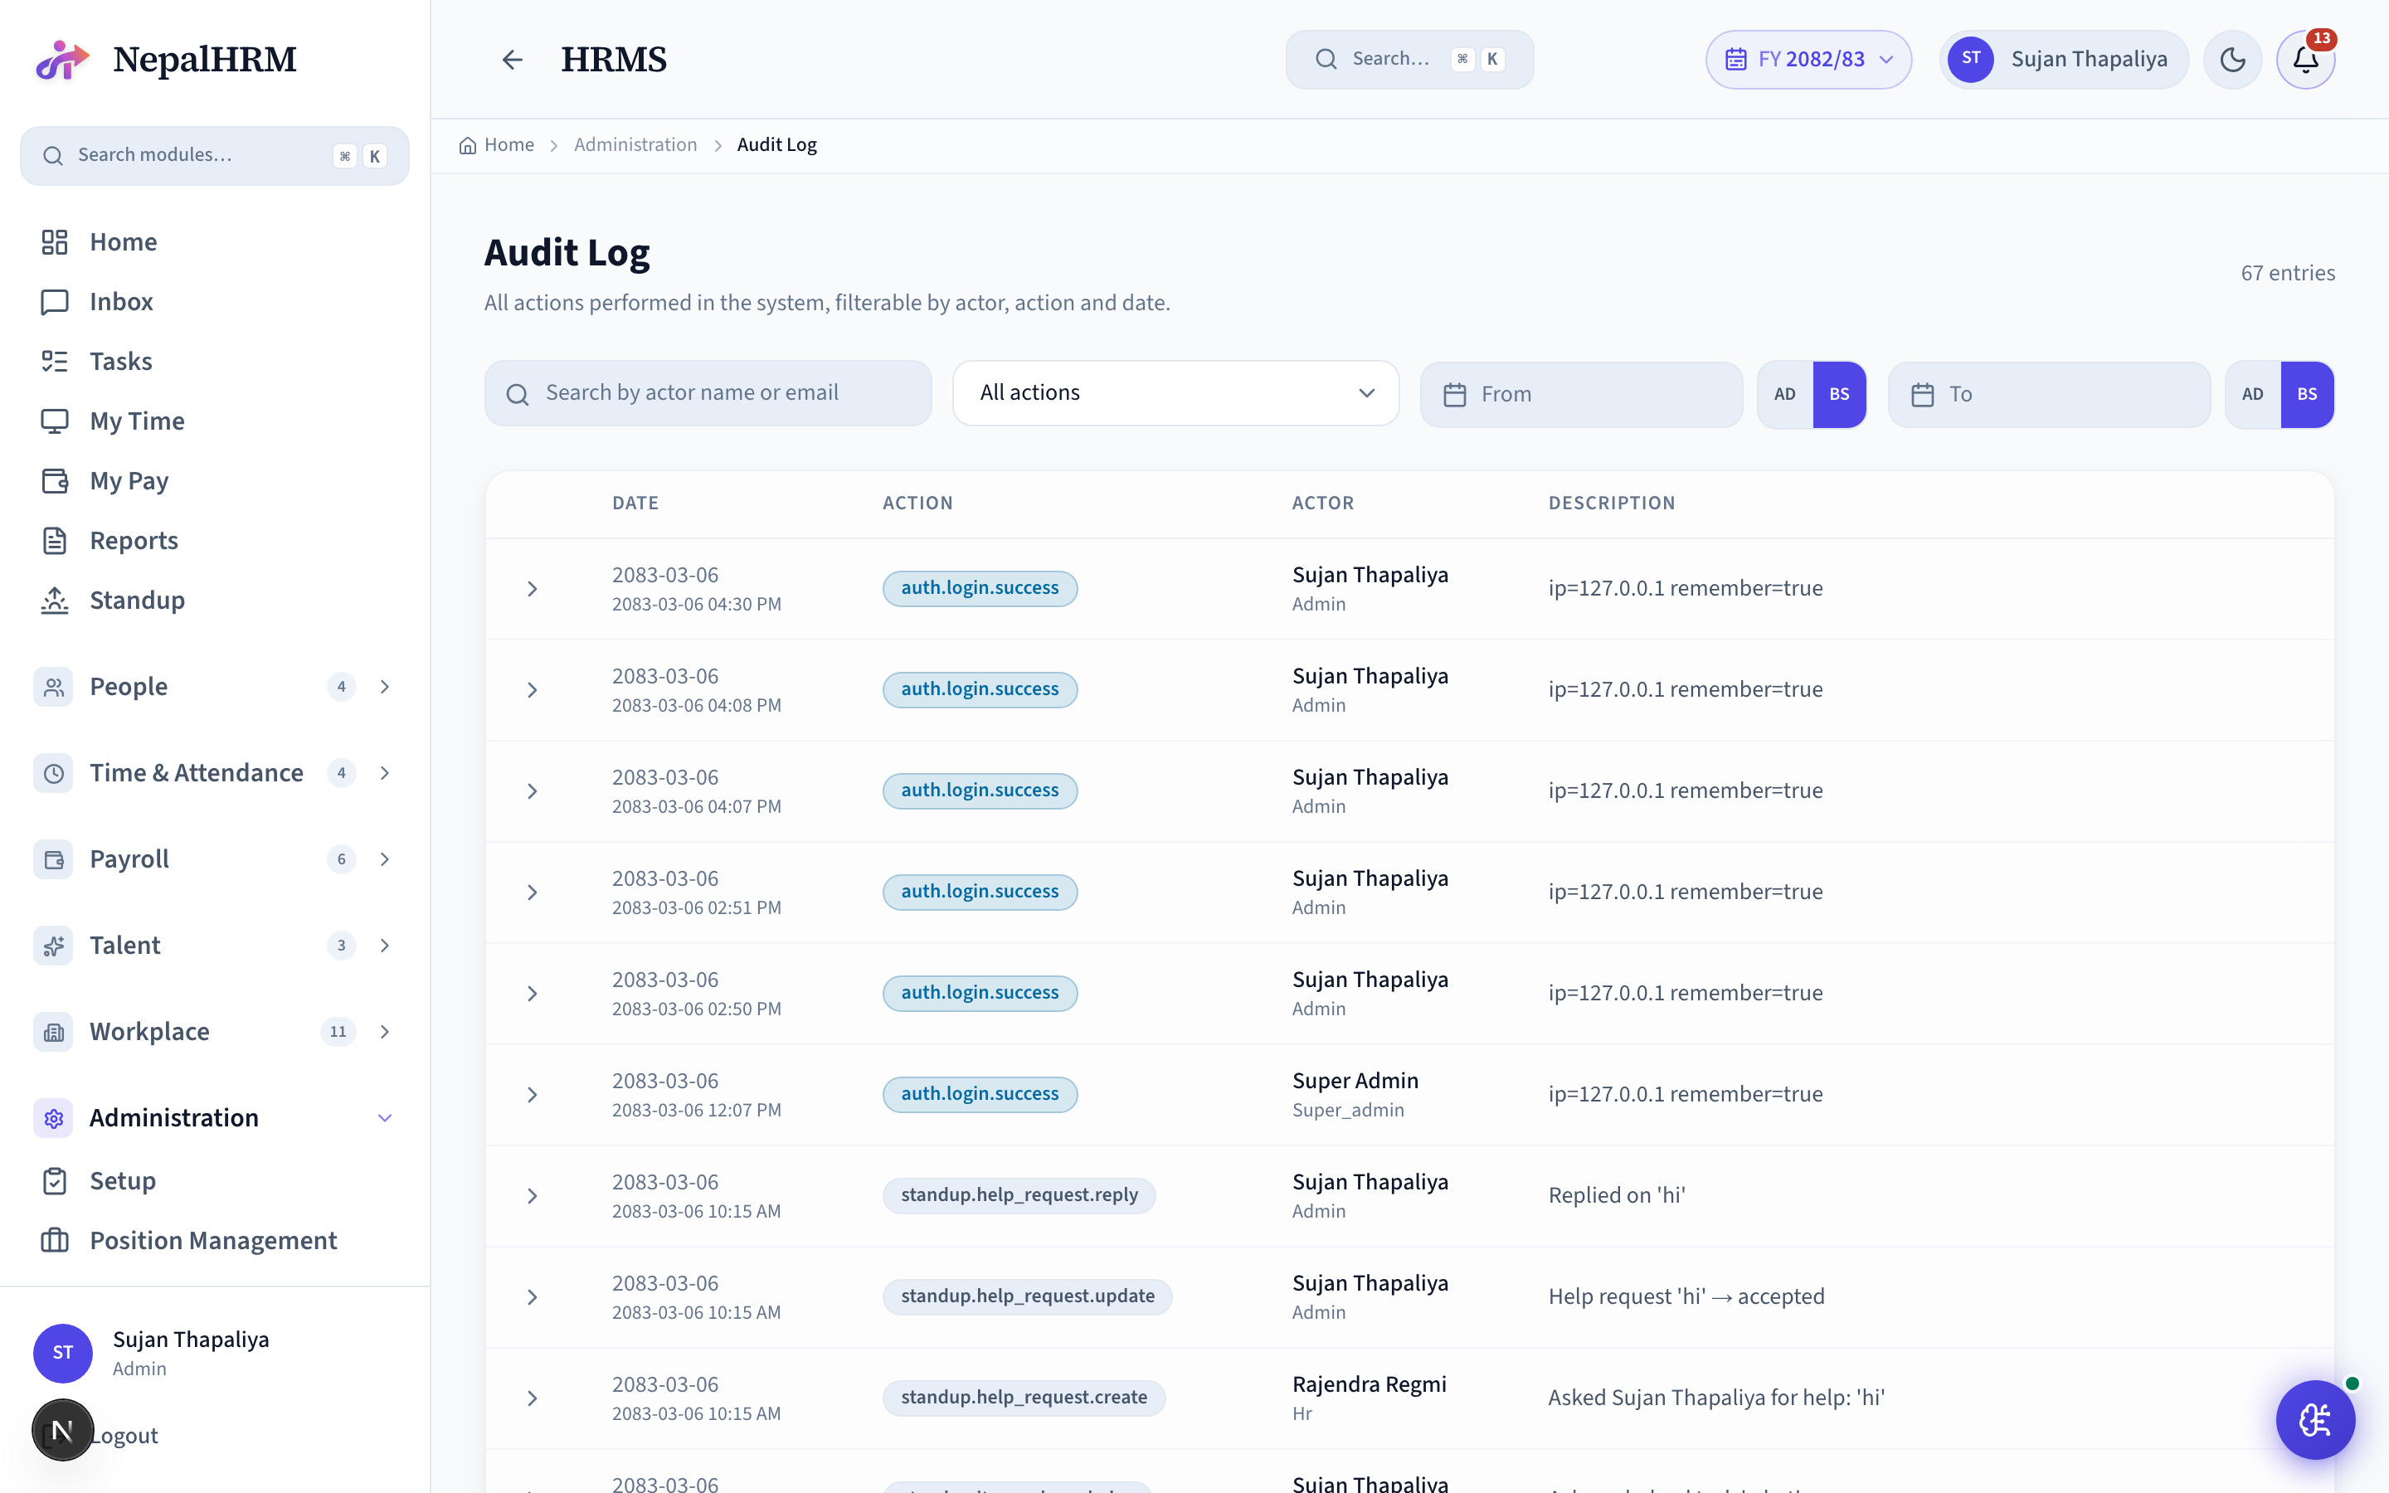Click the "67 entries" count text

[2287, 274]
